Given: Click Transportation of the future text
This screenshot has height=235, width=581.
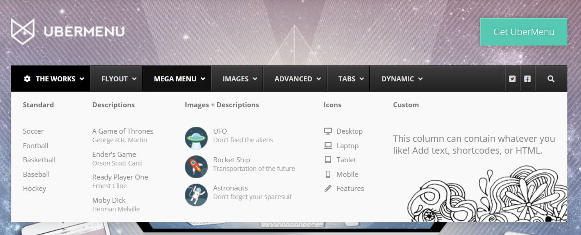Looking at the screenshot, I should (x=254, y=169).
